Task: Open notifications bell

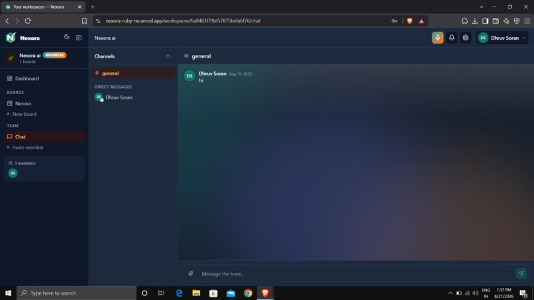Action: click(x=452, y=38)
